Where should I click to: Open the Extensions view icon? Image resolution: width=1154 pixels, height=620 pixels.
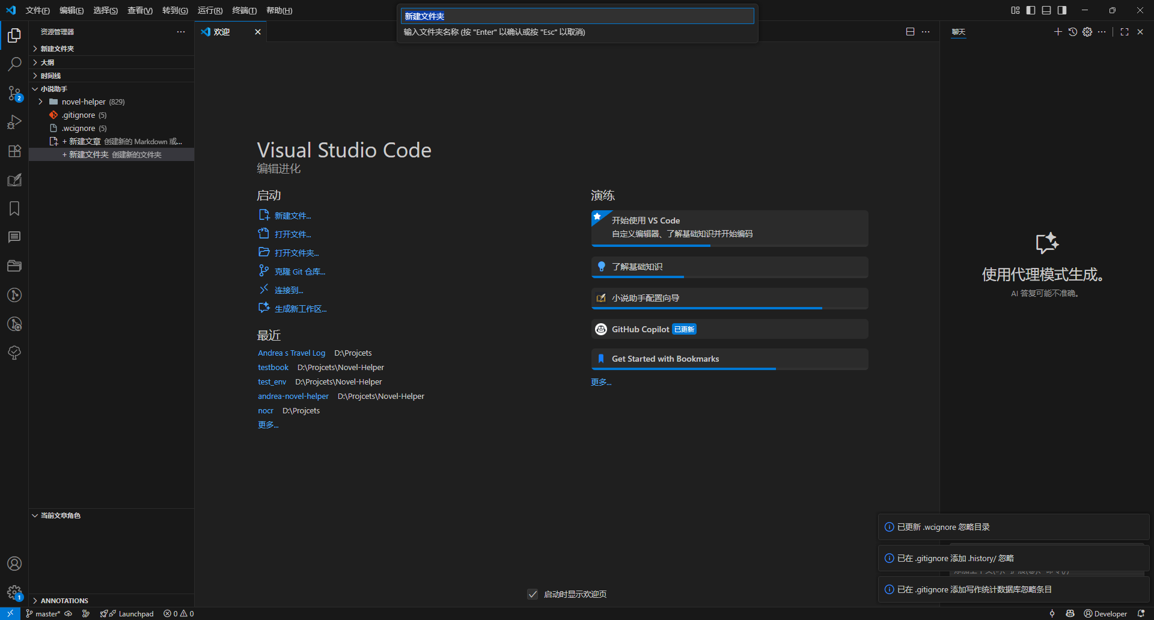coord(14,151)
